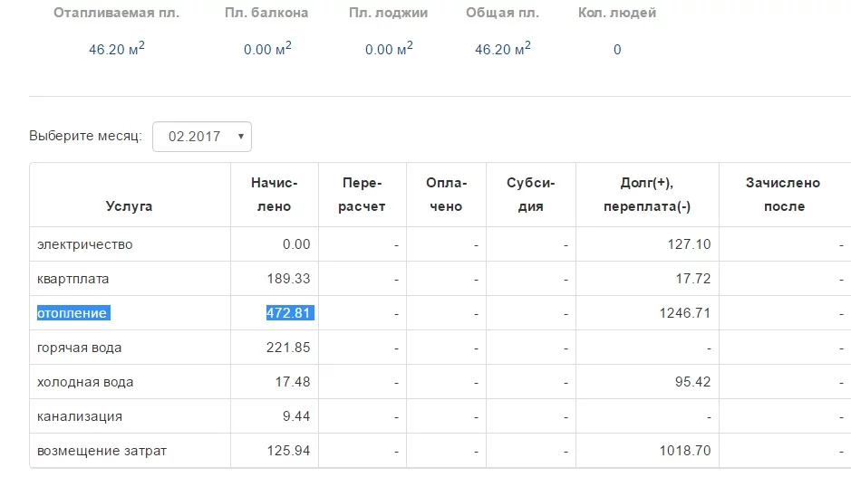Click the 'возмещение затрат' row label
851x477 pixels.
[x=102, y=451]
